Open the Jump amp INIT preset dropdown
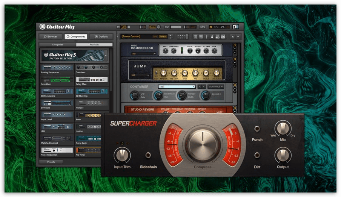This screenshot has width=341, height=197. [140, 75]
